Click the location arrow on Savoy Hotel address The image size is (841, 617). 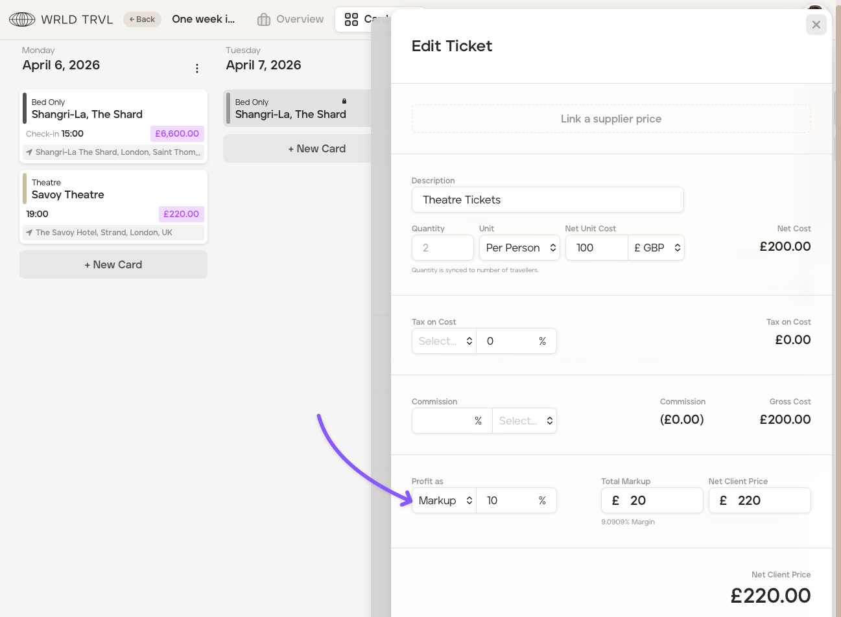29,233
